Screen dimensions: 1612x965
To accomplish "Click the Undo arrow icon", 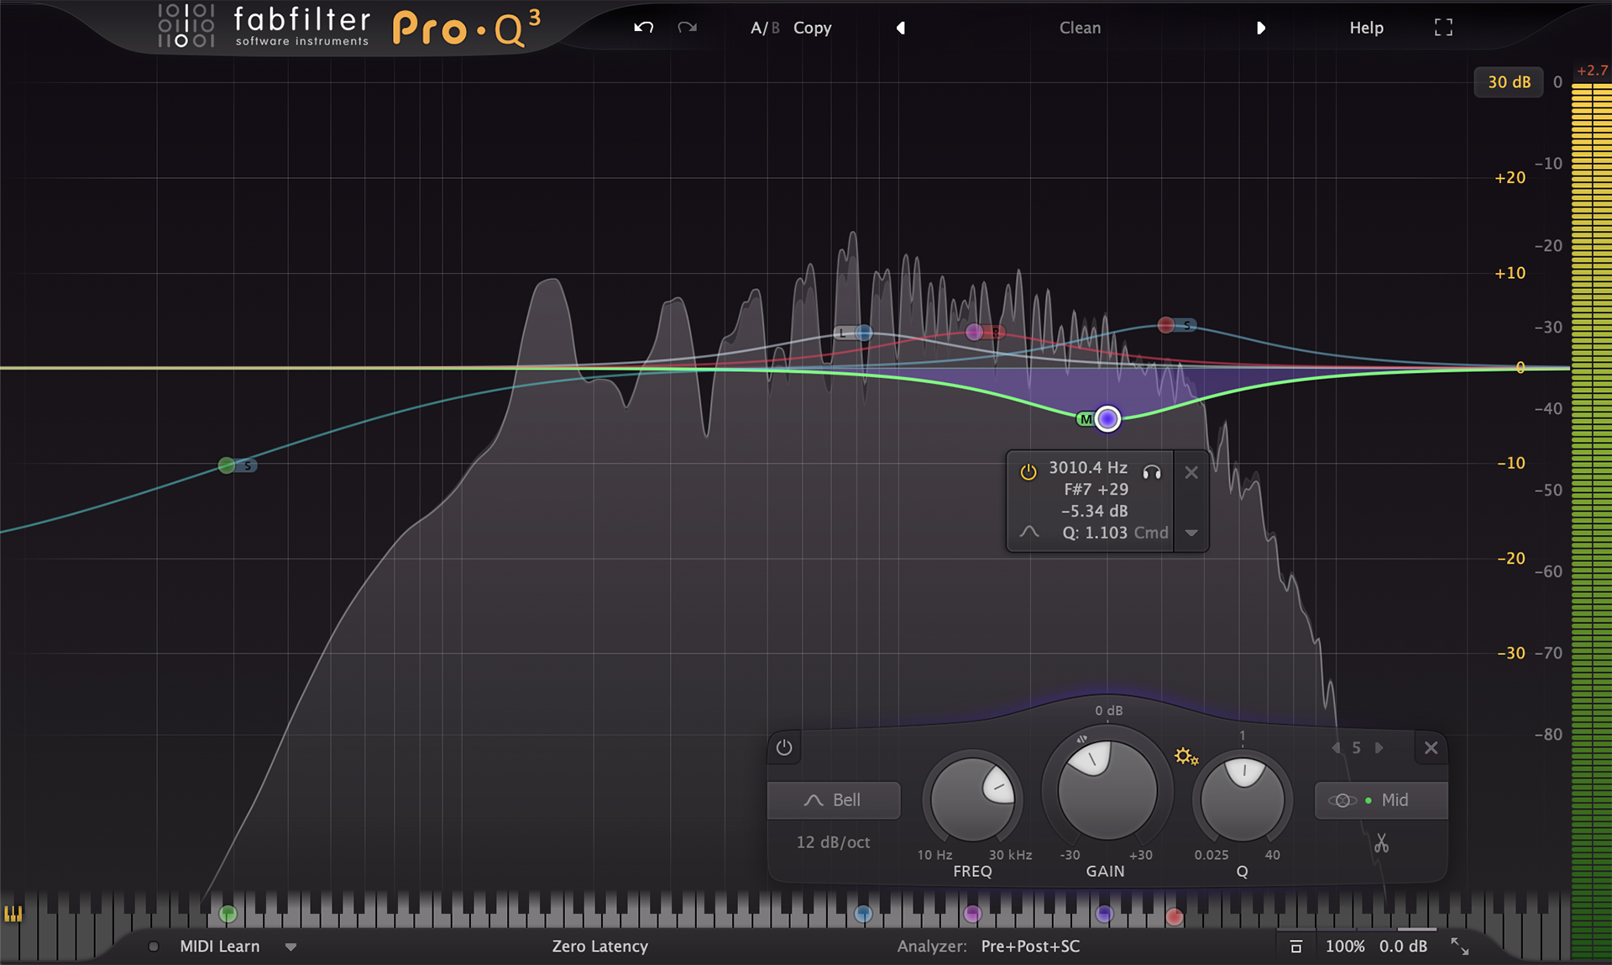I will (x=644, y=28).
